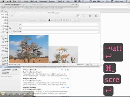Click the pause button in the recorder bar
Screen dimensions: 130x97
8,95
